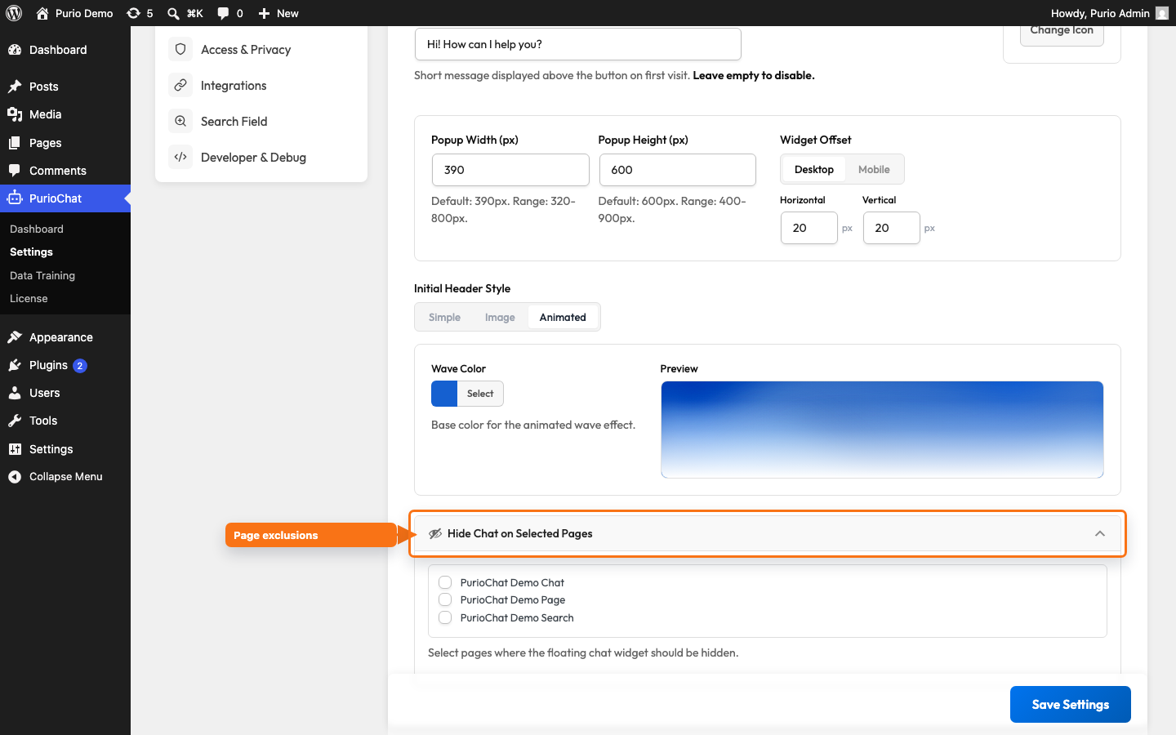Image resolution: width=1176 pixels, height=735 pixels.
Task: Click the Change Icon button
Action: coord(1062,33)
